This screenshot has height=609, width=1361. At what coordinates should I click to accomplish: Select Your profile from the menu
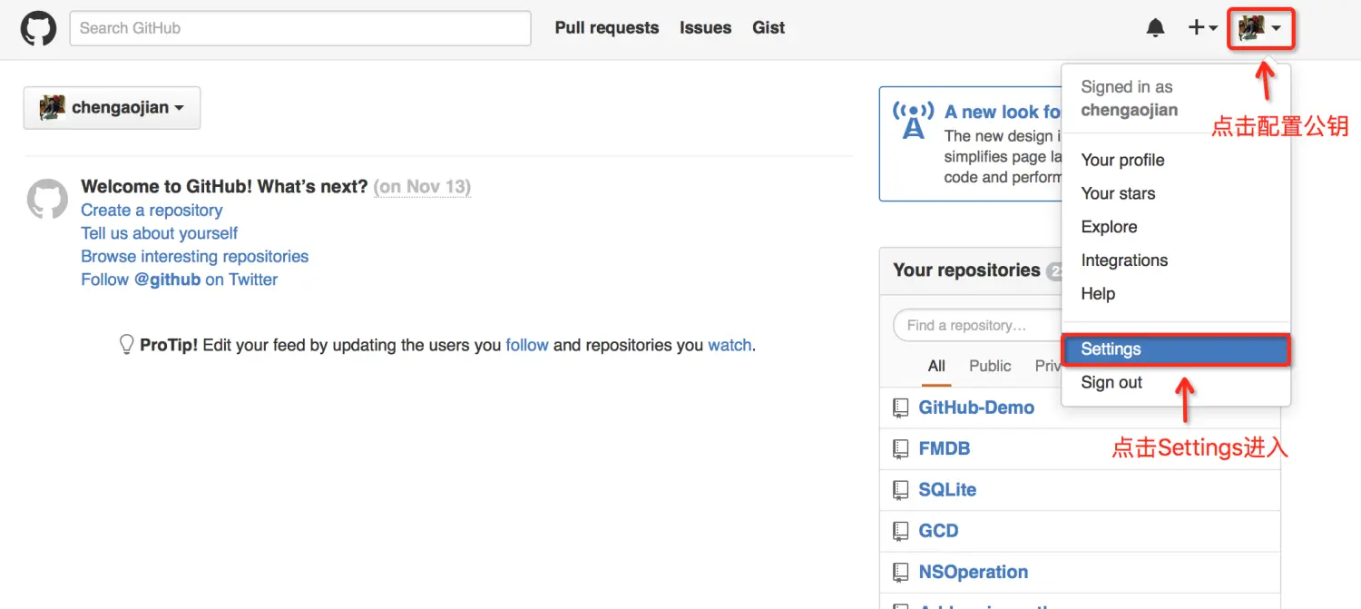point(1122,160)
